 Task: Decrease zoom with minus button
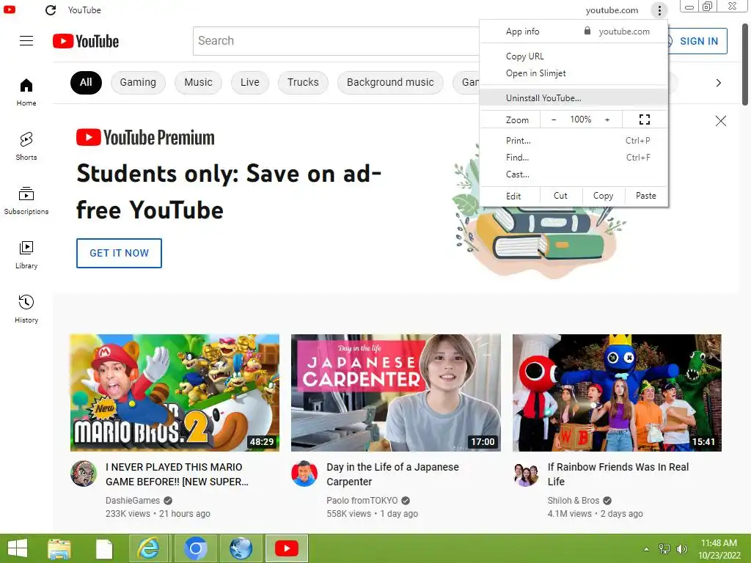(554, 119)
